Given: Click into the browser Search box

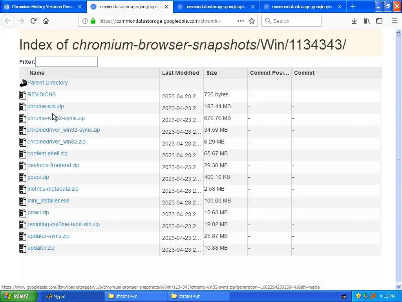Looking at the screenshot, I should [291, 21].
